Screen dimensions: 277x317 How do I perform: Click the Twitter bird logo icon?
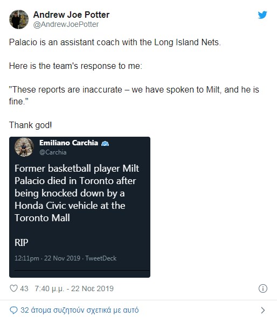(262, 15)
